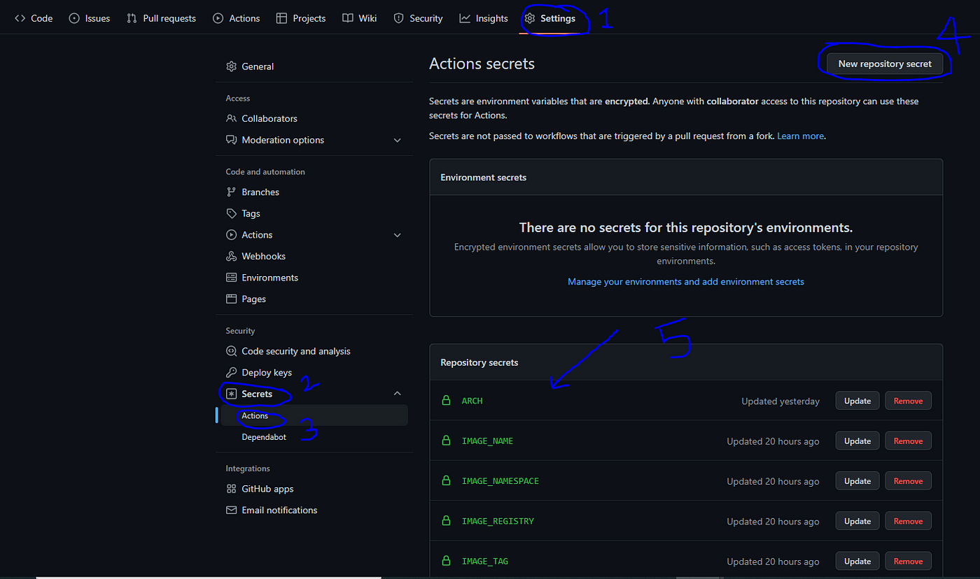
Task: Click the GitHub apps grid icon
Action: click(x=231, y=489)
